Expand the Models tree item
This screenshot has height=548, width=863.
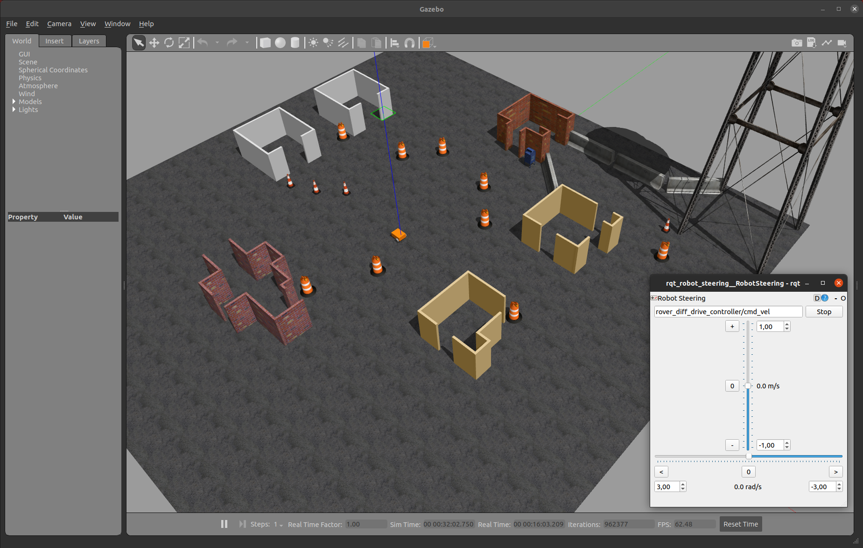pos(14,101)
